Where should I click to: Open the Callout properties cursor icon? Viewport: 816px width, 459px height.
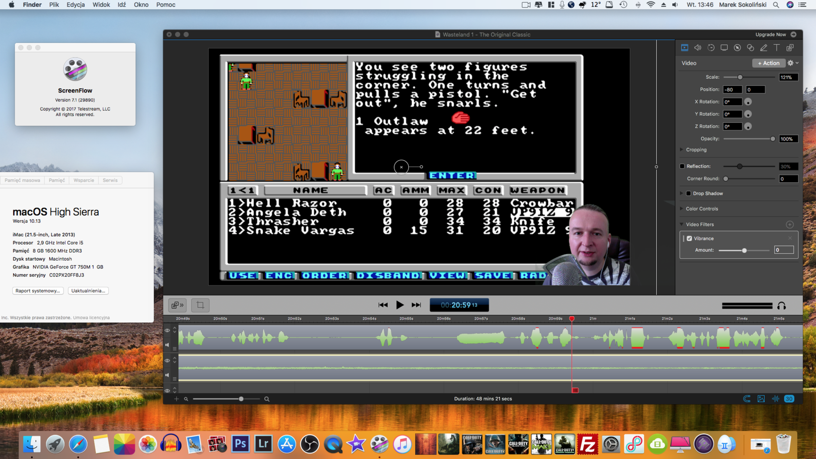737,47
